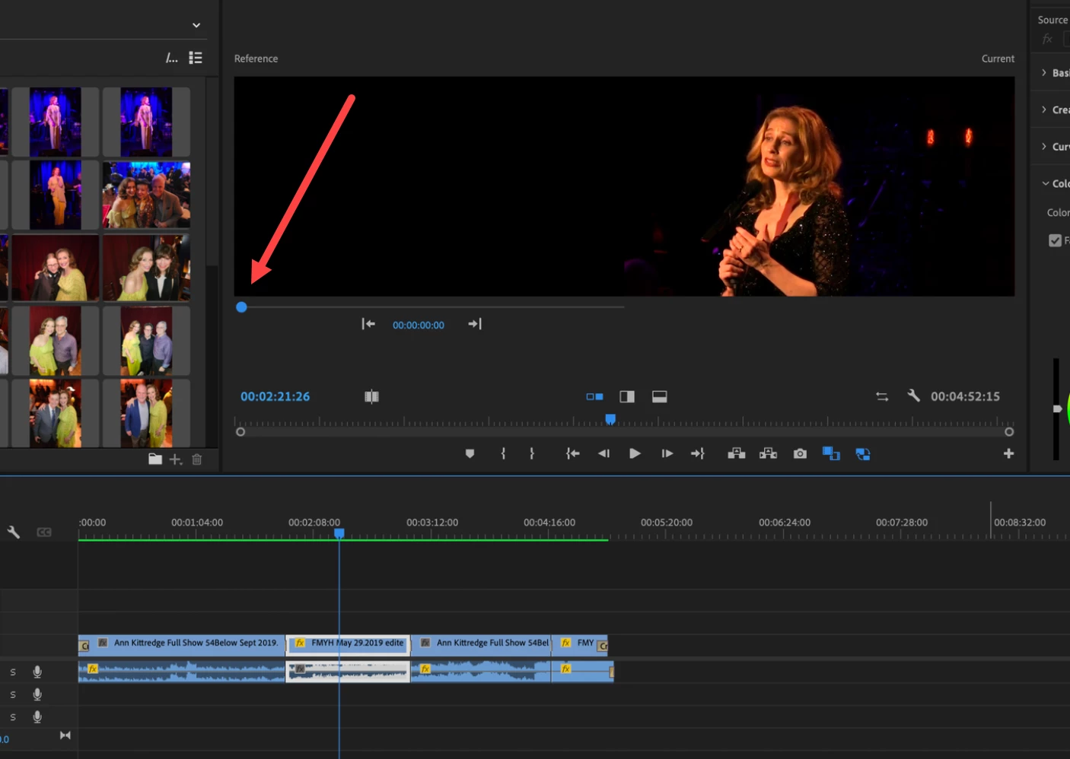Click right handle of Program zoom bar

pyautogui.click(x=1009, y=432)
